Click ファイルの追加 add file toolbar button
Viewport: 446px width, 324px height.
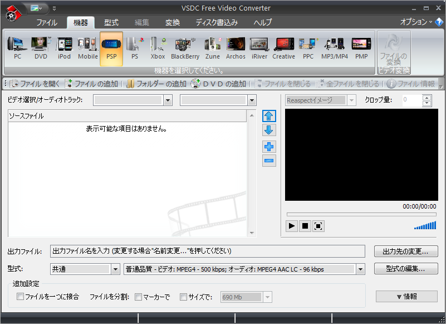pyautogui.click(x=91, y=84)
